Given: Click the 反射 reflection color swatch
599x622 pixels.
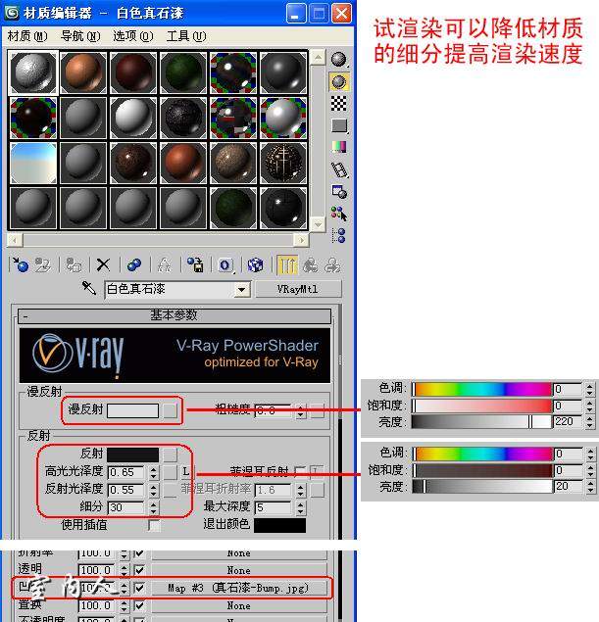Looking at the screenshot, I should (x=132, y=455).
